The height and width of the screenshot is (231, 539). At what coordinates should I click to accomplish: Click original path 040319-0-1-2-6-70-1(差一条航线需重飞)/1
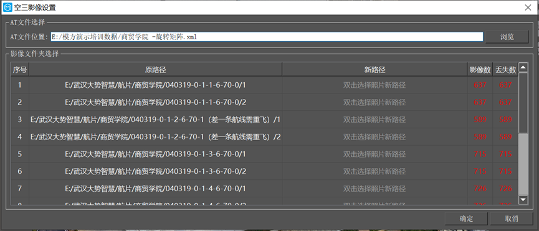click(155, 120)
